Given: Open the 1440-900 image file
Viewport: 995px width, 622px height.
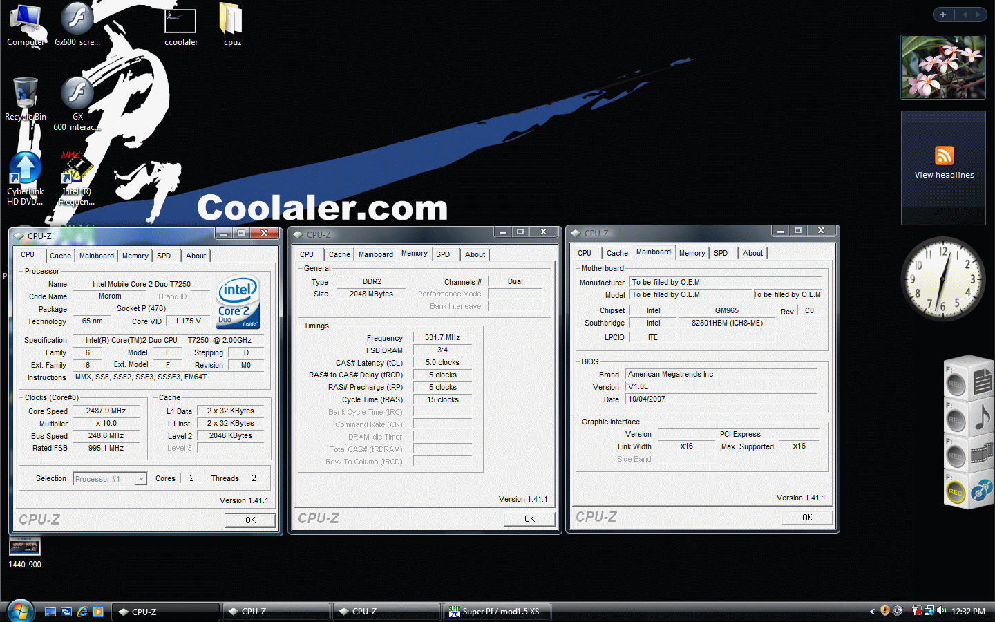Looking at the screenshot, I should click(x=25, y=552).
